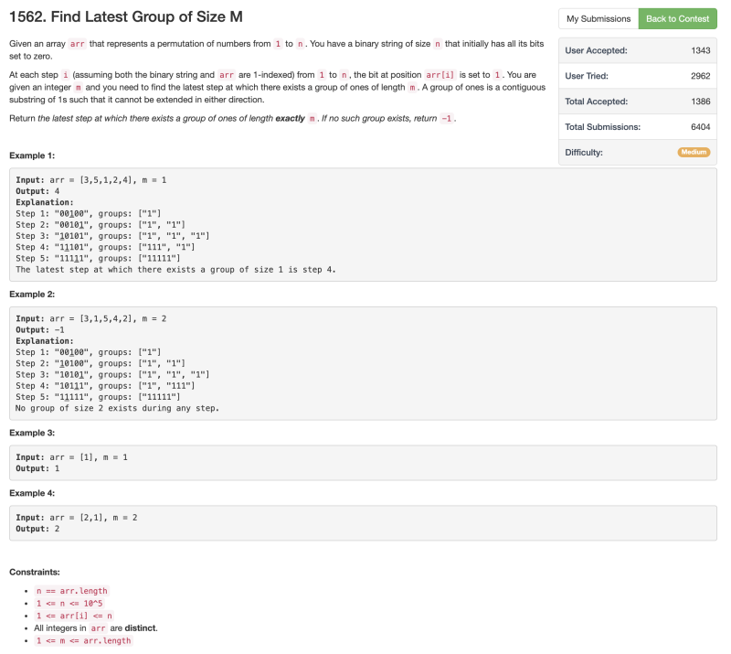The image size is (731, 654).
Task: Click the '1 <= m <= arr.length' constraint
Action: click(x=82, y=640)
